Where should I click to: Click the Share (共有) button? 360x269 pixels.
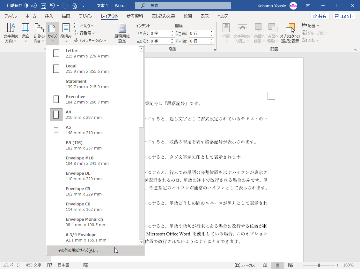coord(320,16)
